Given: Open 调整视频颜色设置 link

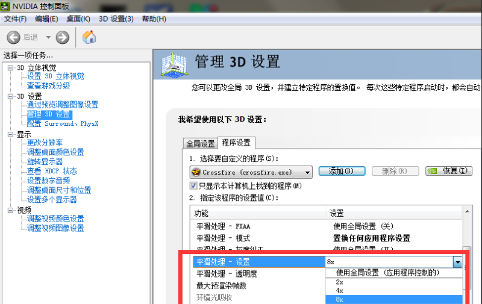Looking at the screenshot, I should tap(55, 219).
